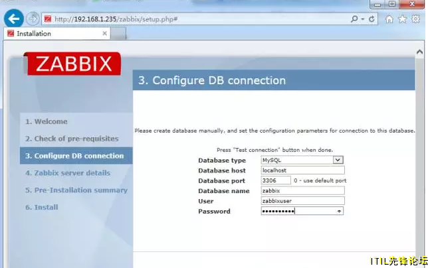
Task: Go to step 4. Zabbix server details
Action: 68,173
